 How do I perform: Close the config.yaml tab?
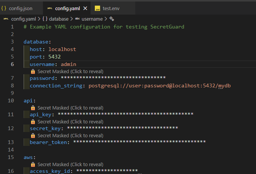(85, 8)
